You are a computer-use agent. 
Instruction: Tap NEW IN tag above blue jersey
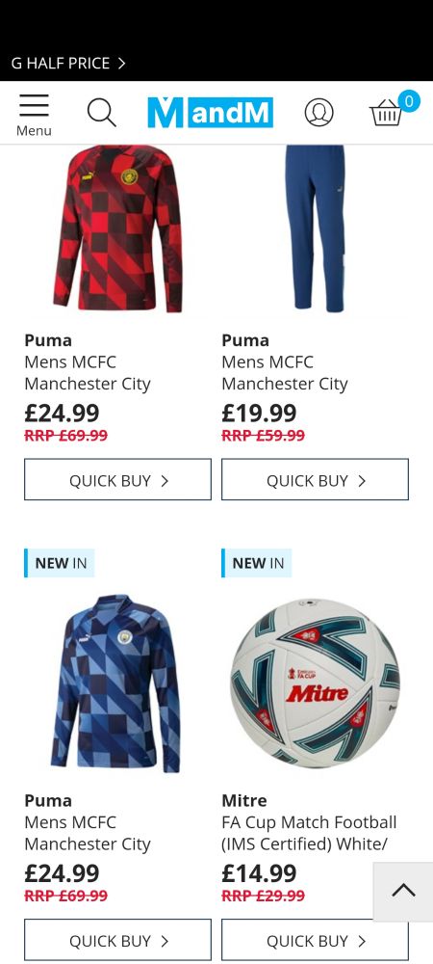[x=60, y=563]
